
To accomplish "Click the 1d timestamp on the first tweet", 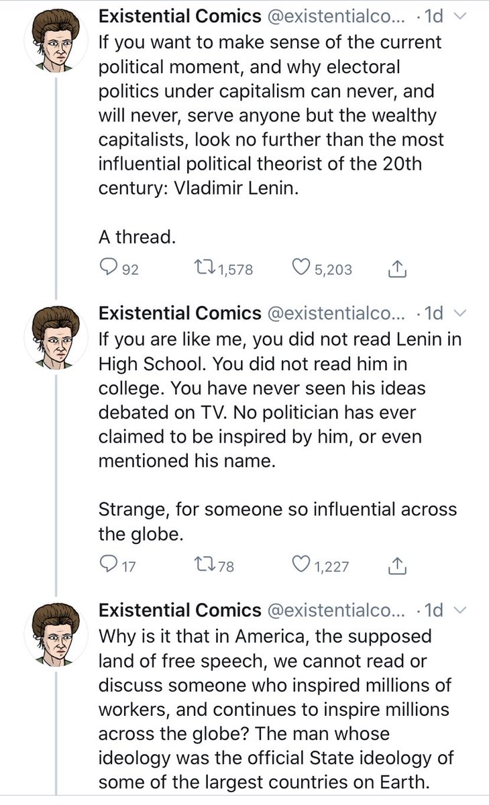I will coord(431,15).
